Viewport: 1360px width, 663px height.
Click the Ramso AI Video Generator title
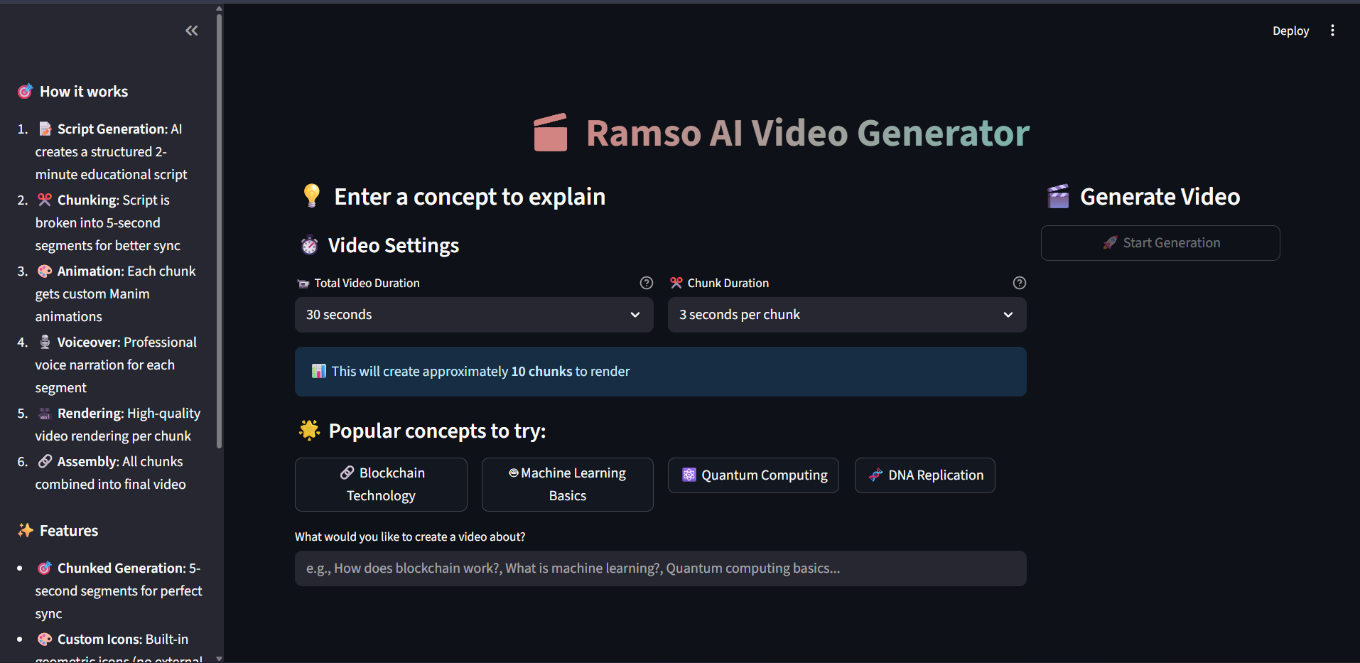point(808,133)
